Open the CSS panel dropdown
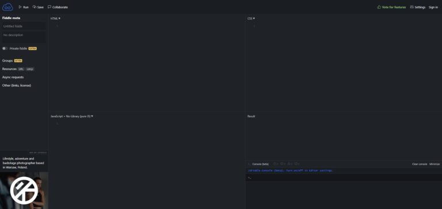This screenshot has width=442, height=209. pyautogui.click(x=251, y=18)
